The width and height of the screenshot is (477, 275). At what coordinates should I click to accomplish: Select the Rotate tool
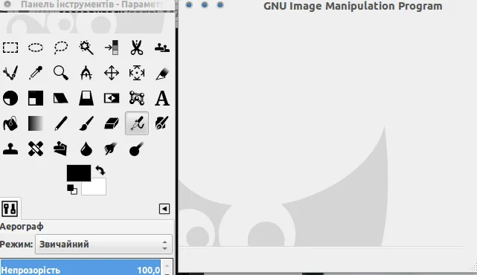click(10, 98)
